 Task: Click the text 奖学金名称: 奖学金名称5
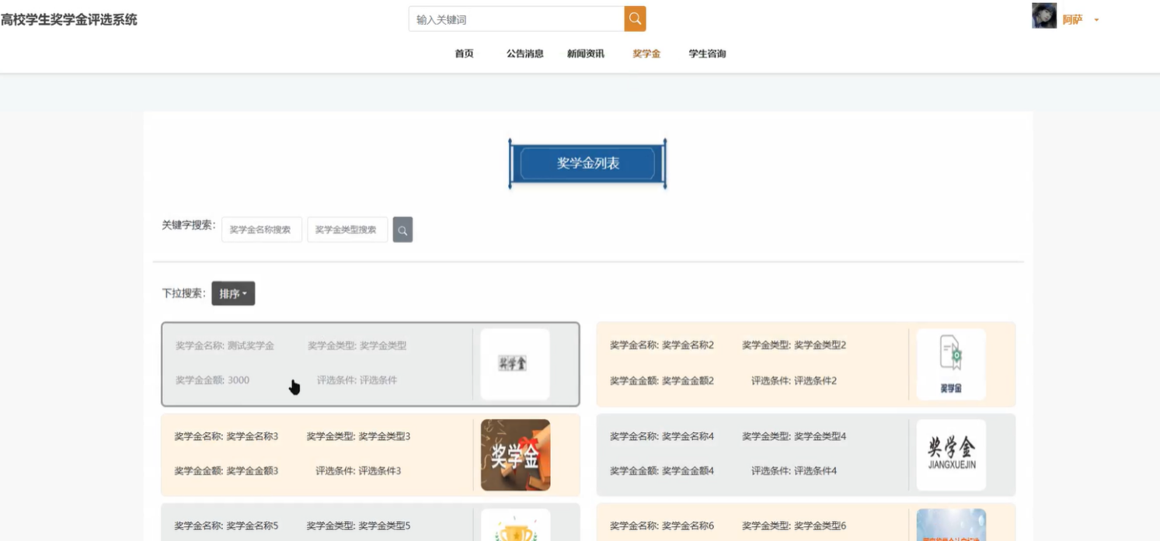click(x=226, y=526)
